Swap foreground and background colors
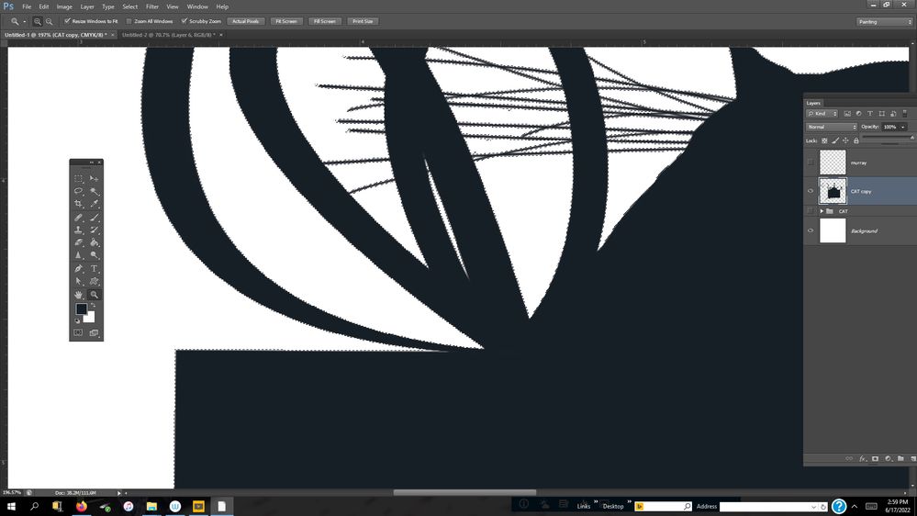 93,306
